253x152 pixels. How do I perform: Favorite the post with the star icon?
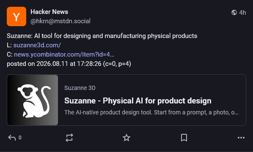[126, 138]
